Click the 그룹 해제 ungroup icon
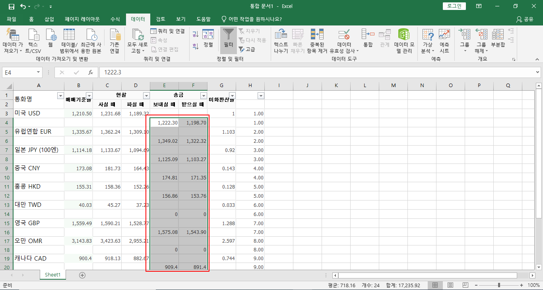543x290 pixels. pos(481,35)
